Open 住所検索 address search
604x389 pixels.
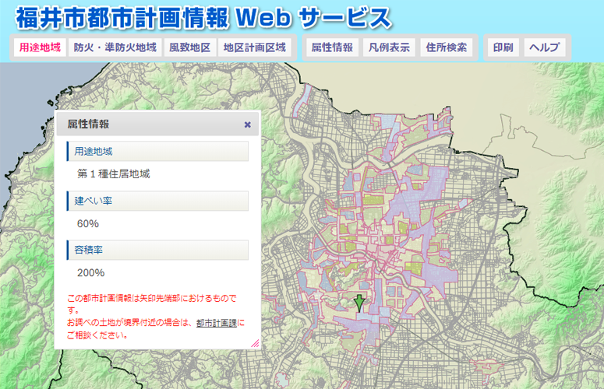(446, 47)
